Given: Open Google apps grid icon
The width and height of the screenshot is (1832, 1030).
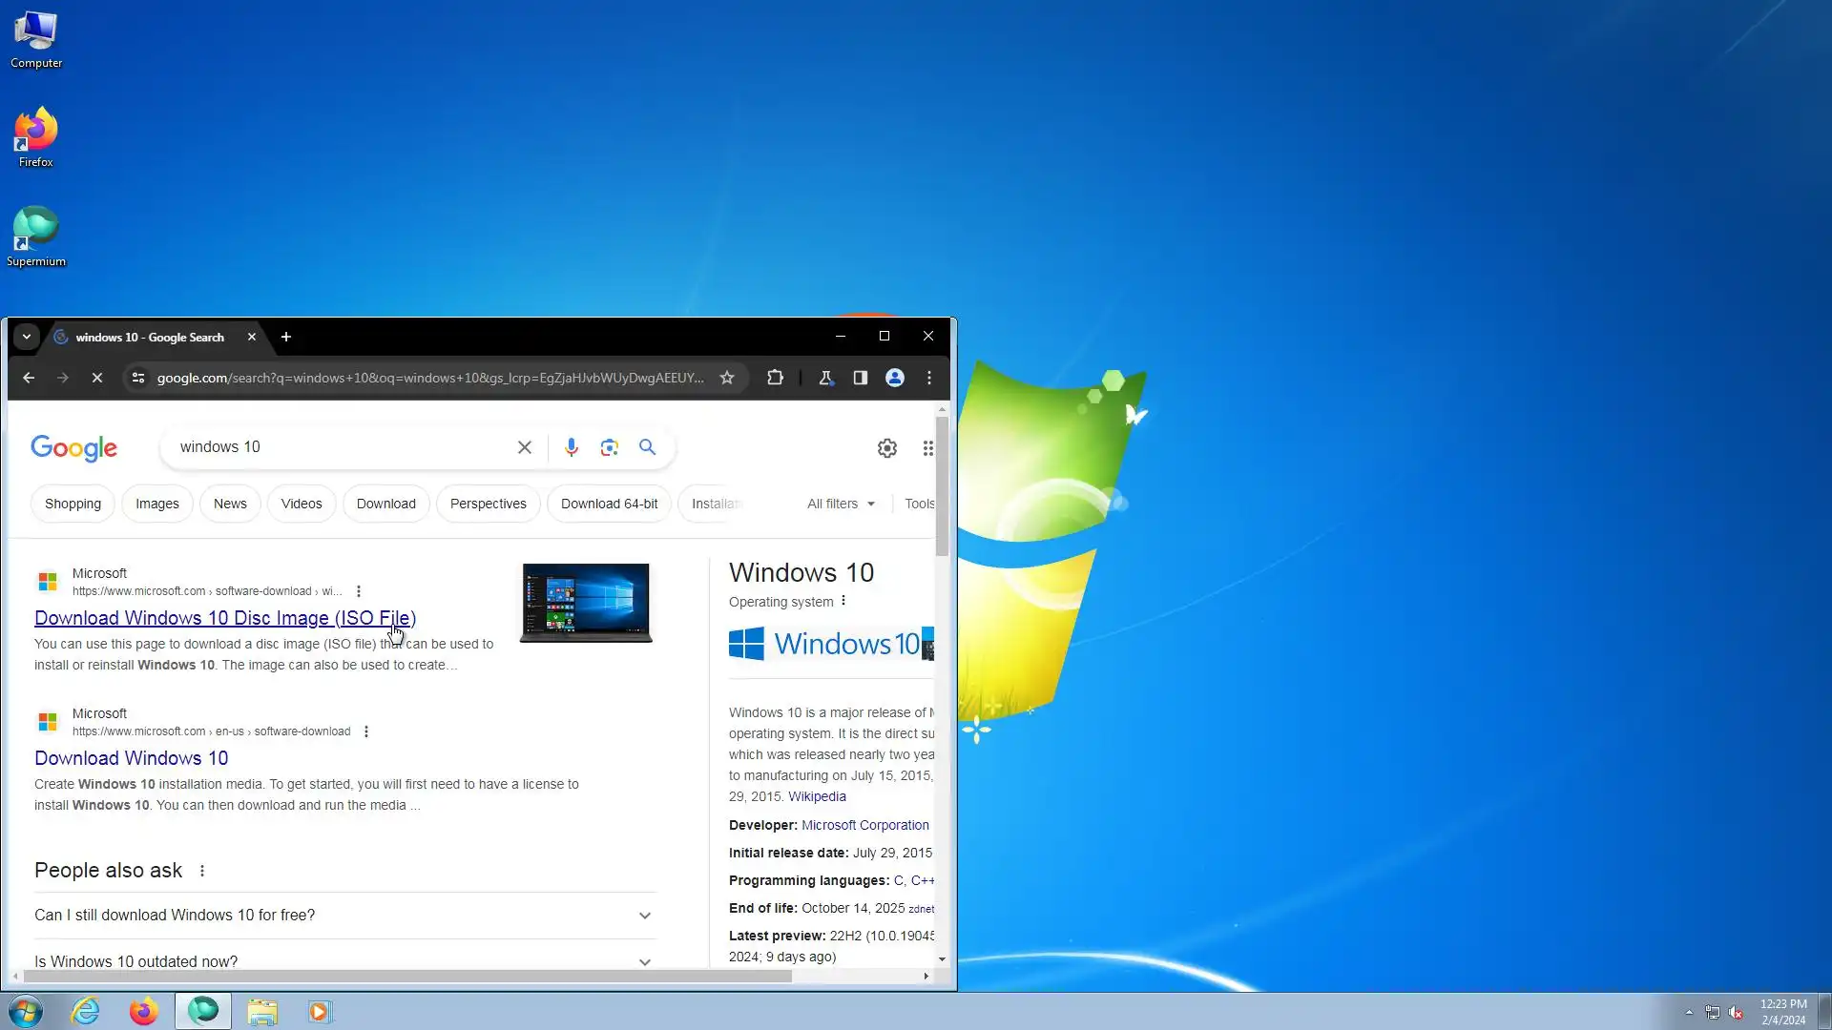Looking at the screenshot, I should (927, 448).
